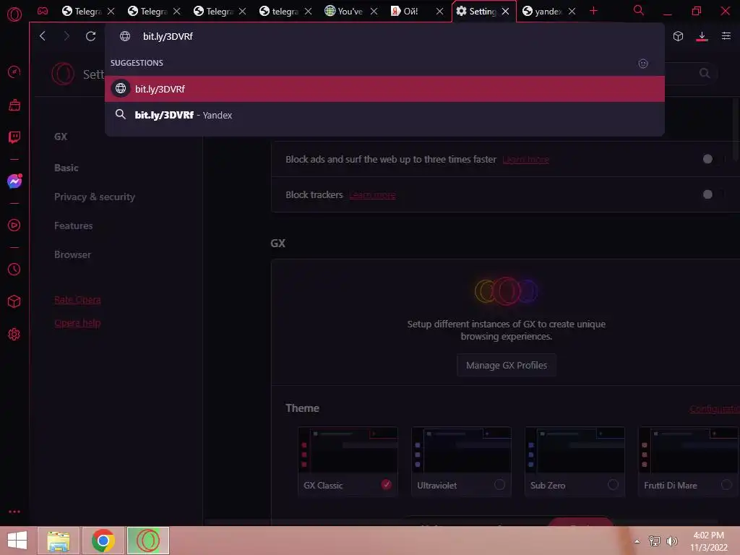740x555 pixels.
Task: Go back to previous page
Action: 43,36
